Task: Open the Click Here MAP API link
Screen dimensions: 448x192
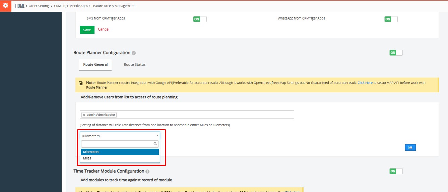Action: point(365,83)
